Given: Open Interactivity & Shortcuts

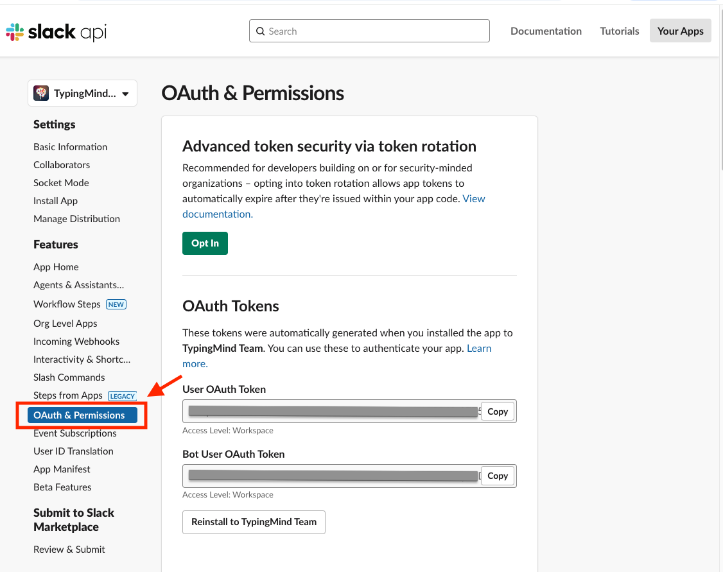Looking at the screenshot, I should click(x=82, y=359).
